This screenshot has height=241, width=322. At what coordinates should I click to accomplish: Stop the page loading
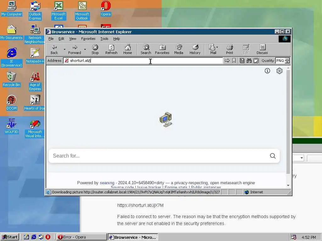95,50
